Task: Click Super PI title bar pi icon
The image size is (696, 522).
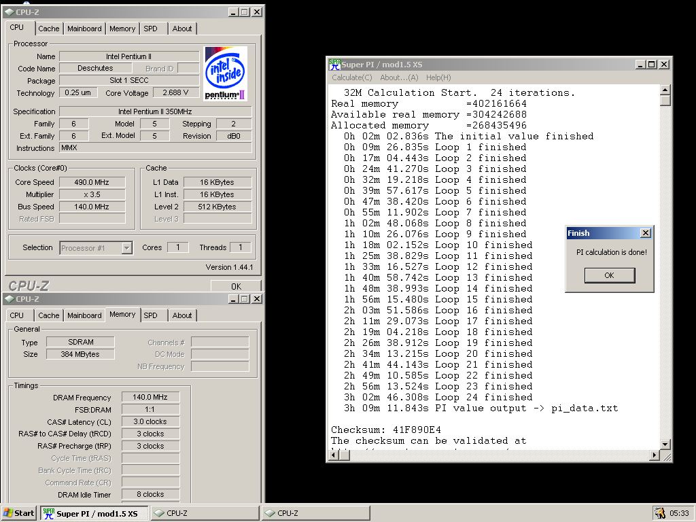Action: 334,65
